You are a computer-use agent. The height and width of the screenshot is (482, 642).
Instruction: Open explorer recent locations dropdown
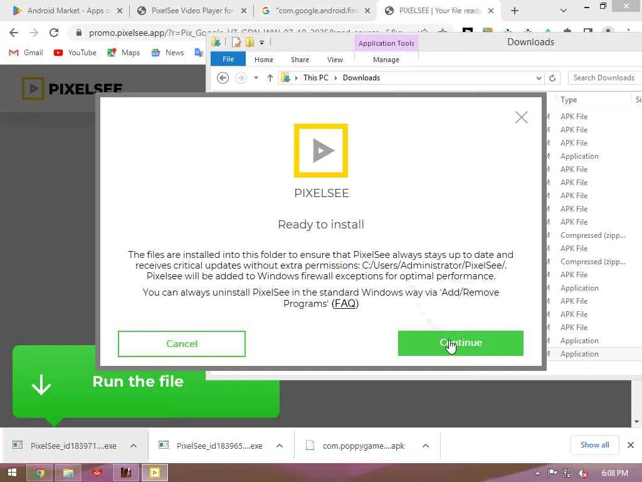[256, 77]
